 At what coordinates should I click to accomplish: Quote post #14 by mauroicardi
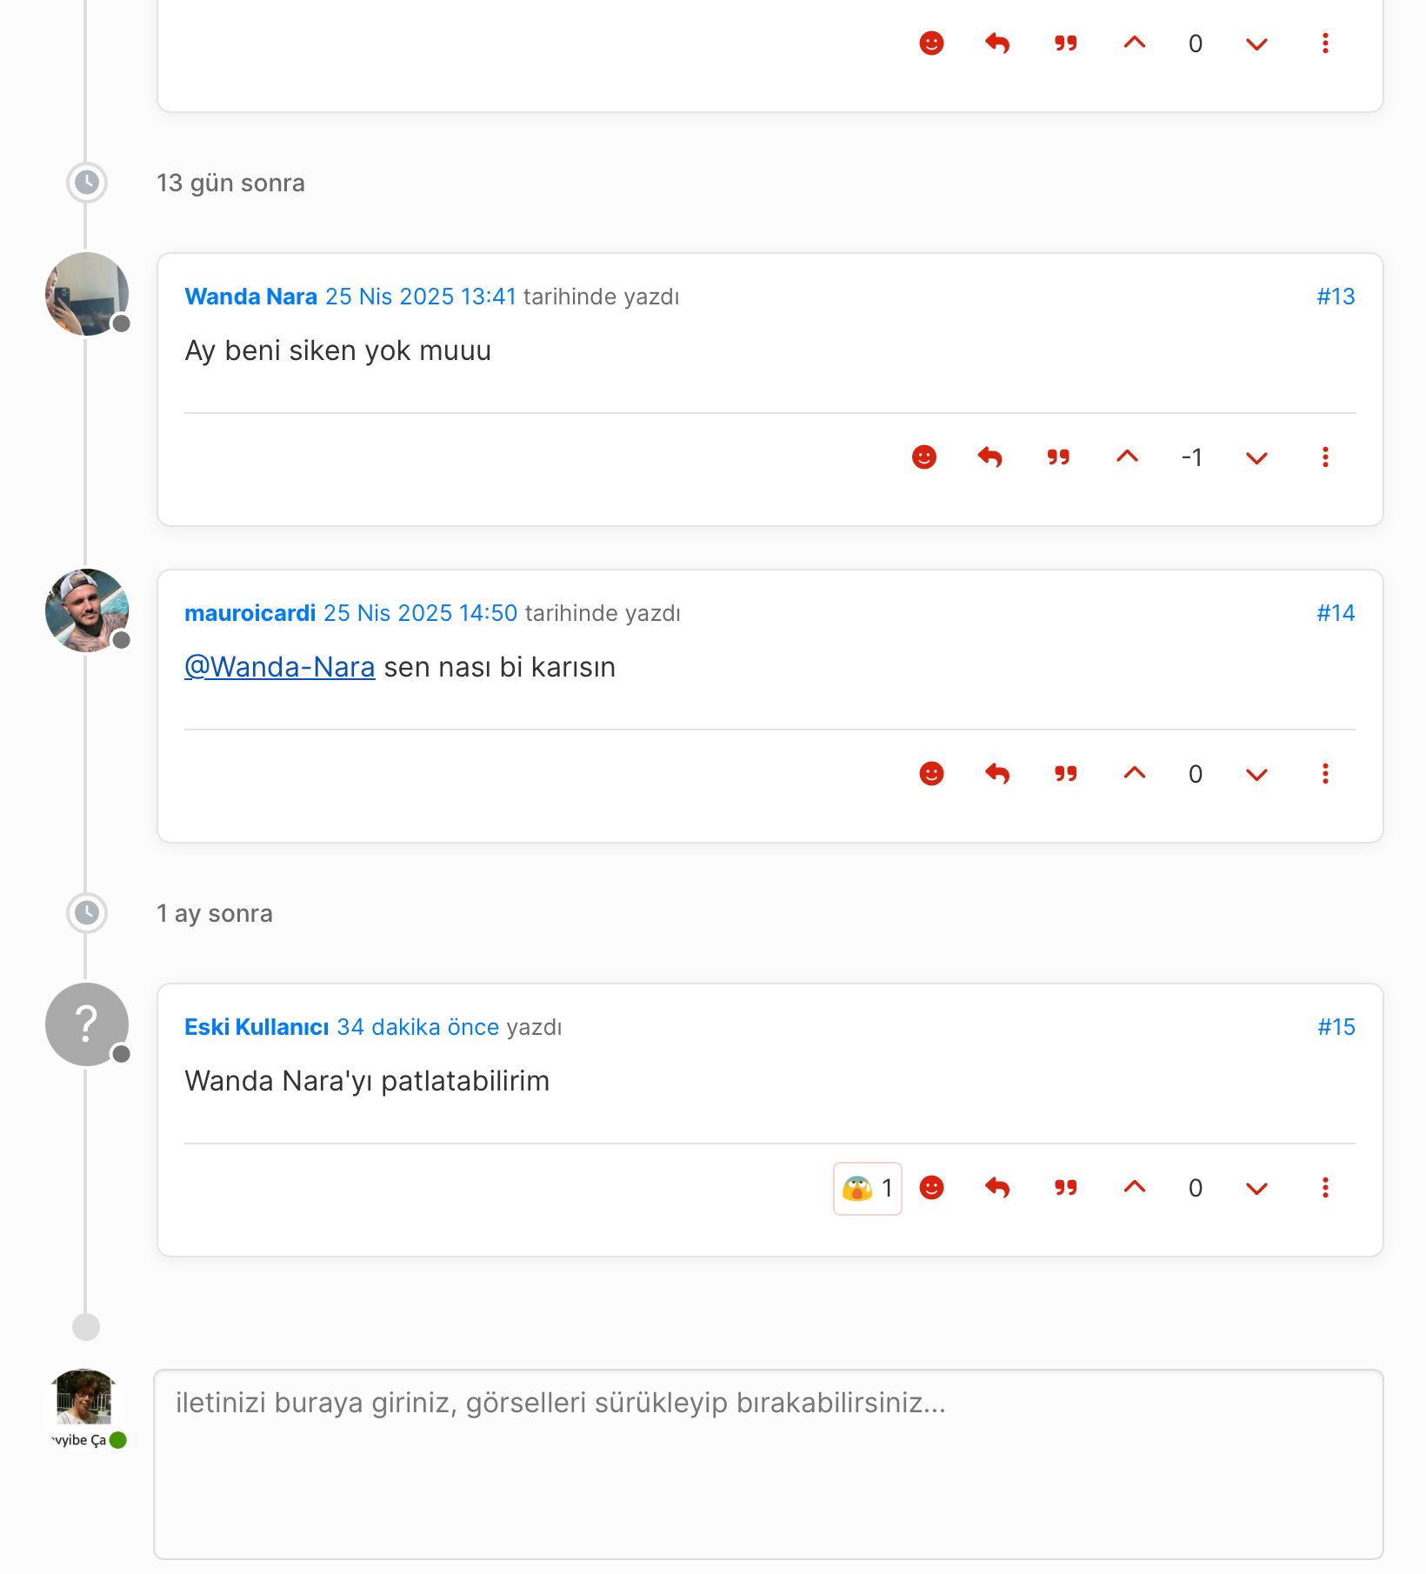(x=1065, y=774)
